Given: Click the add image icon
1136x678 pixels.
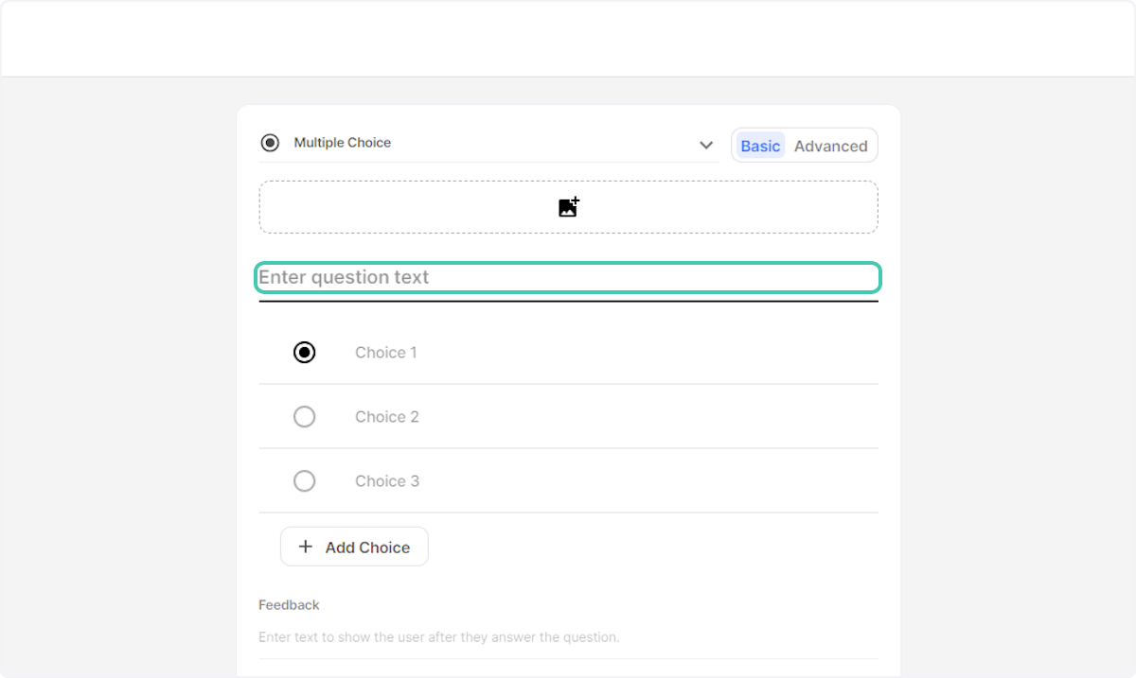Looking at the screenshot, I should tap(568, 207).
